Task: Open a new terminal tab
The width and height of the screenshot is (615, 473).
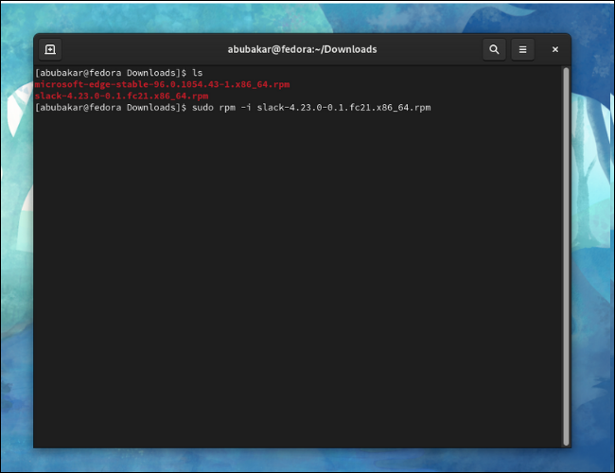Action: 50,49
